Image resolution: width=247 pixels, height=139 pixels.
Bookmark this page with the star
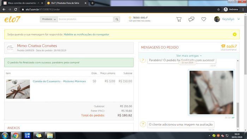pyautogui.click(x=218, y=10)
